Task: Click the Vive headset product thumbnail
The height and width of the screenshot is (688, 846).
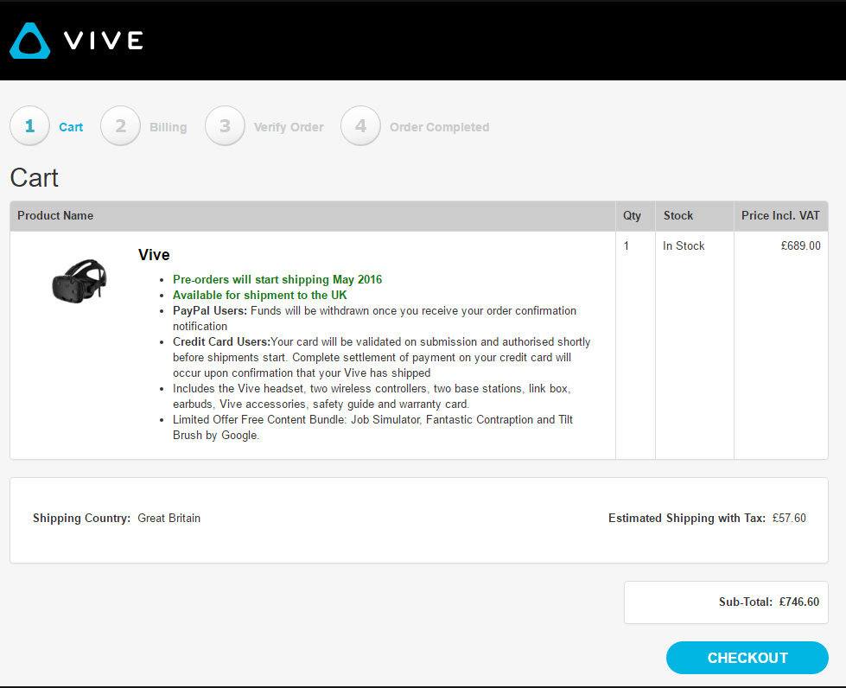Action: click(x=80, y=281)
